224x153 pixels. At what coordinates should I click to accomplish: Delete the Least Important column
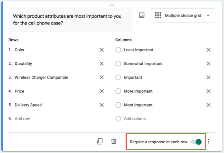tap(208, 50)
